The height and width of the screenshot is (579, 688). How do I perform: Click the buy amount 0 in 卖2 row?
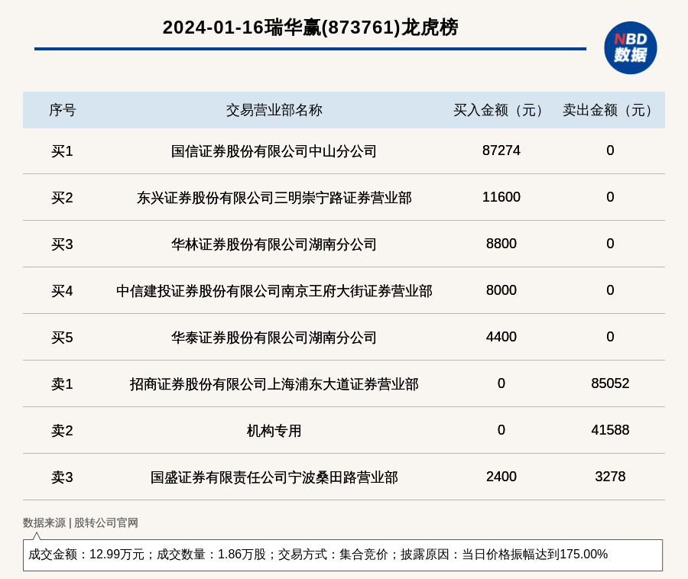pyautogui.click(x=501, y=430)
